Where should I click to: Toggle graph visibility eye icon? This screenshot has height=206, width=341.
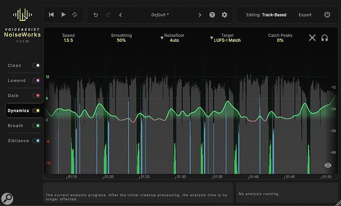328,165
